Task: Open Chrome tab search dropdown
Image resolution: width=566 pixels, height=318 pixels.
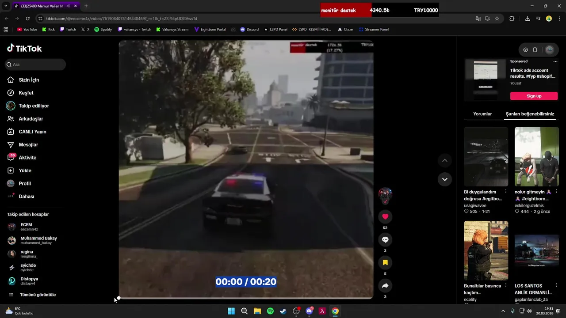Action: click(6, 6)
